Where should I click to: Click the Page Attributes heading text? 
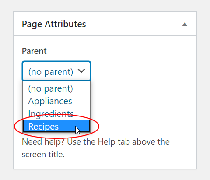click(54, 24)
